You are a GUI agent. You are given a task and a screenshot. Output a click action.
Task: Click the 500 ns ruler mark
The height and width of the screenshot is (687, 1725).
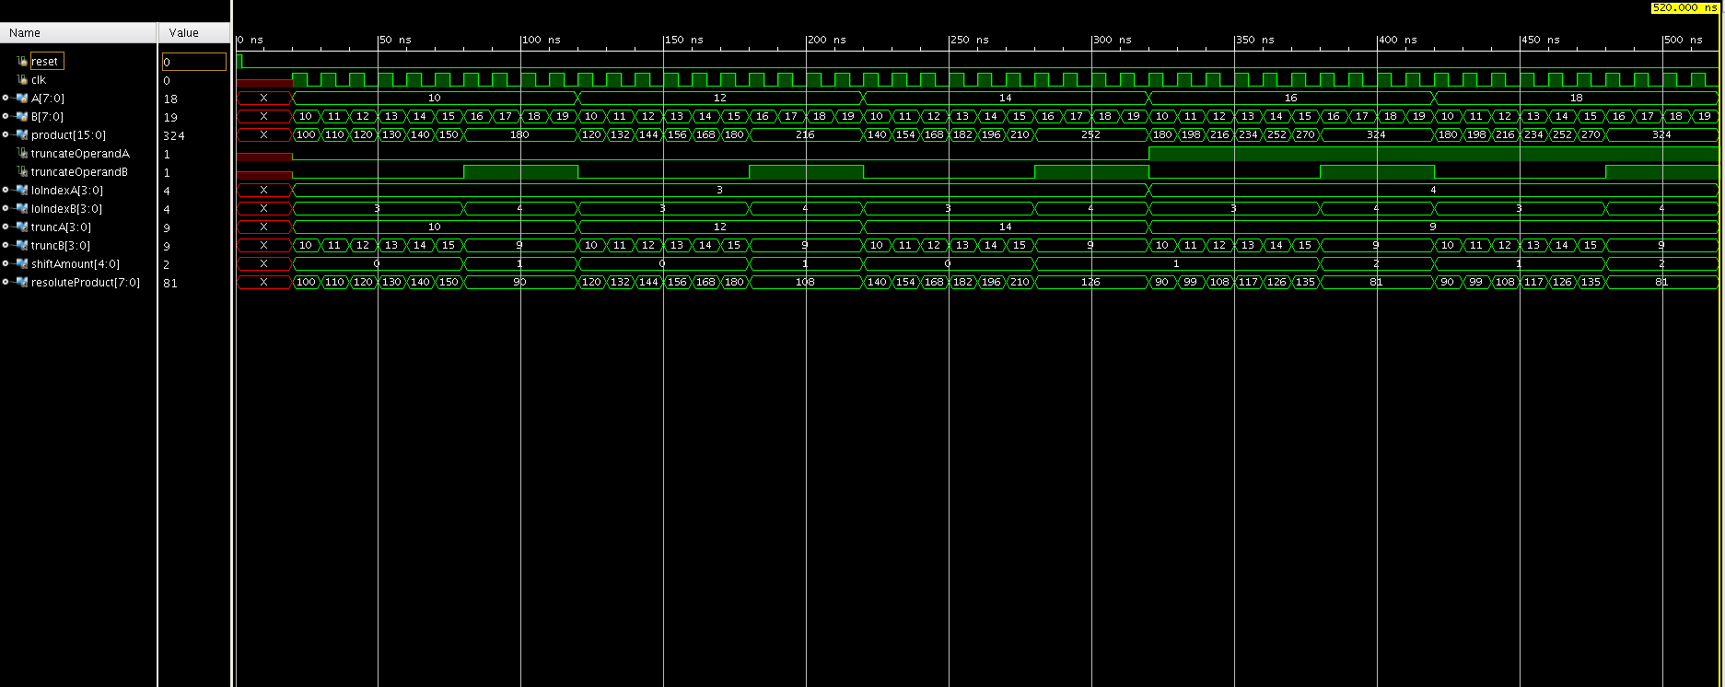[1684, 40]
